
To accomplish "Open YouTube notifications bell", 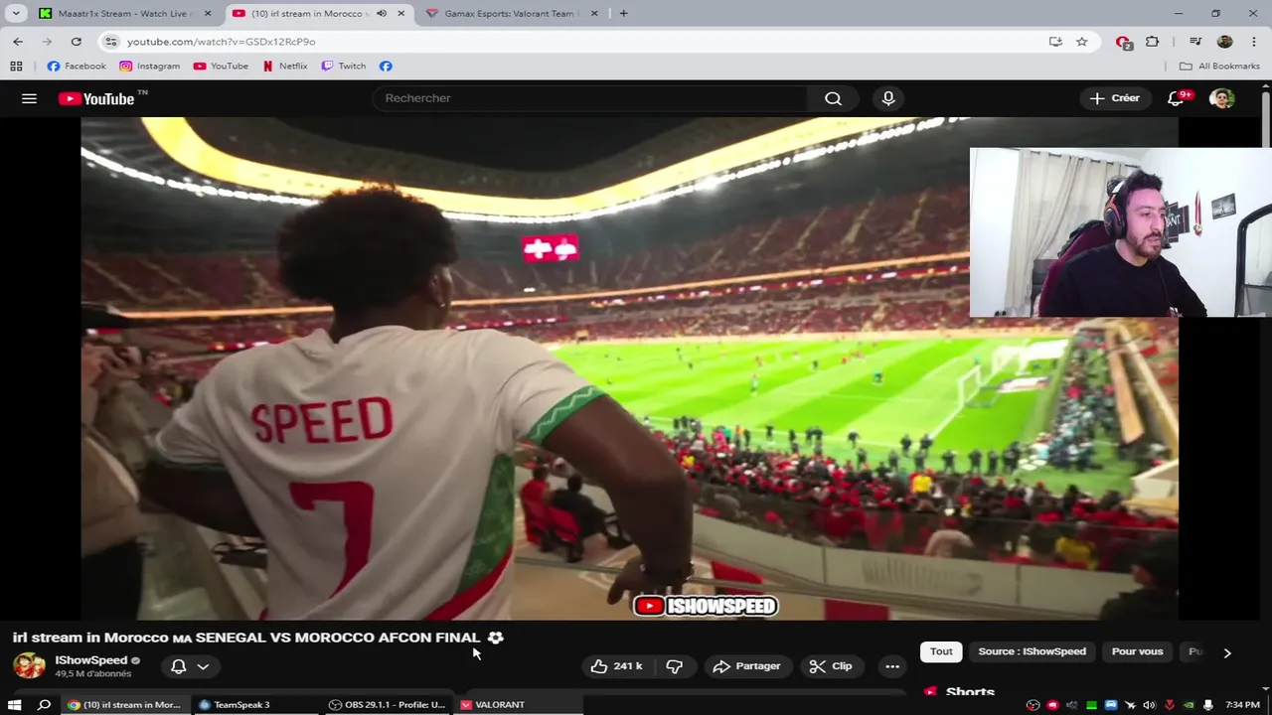I will pos(1176,98).
